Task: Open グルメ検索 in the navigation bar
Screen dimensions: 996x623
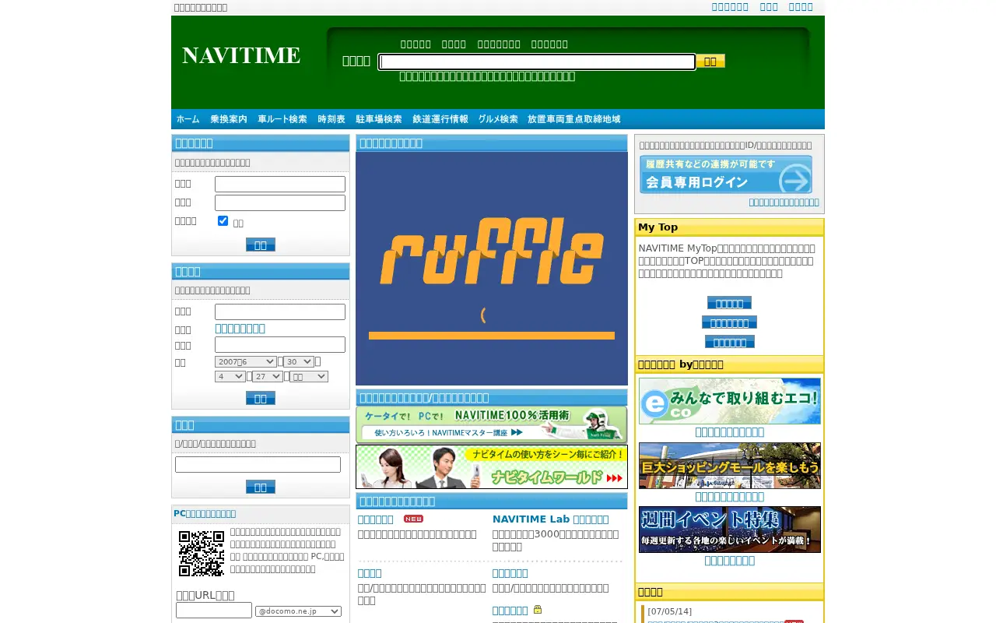Action: click(x=498, y=119)
